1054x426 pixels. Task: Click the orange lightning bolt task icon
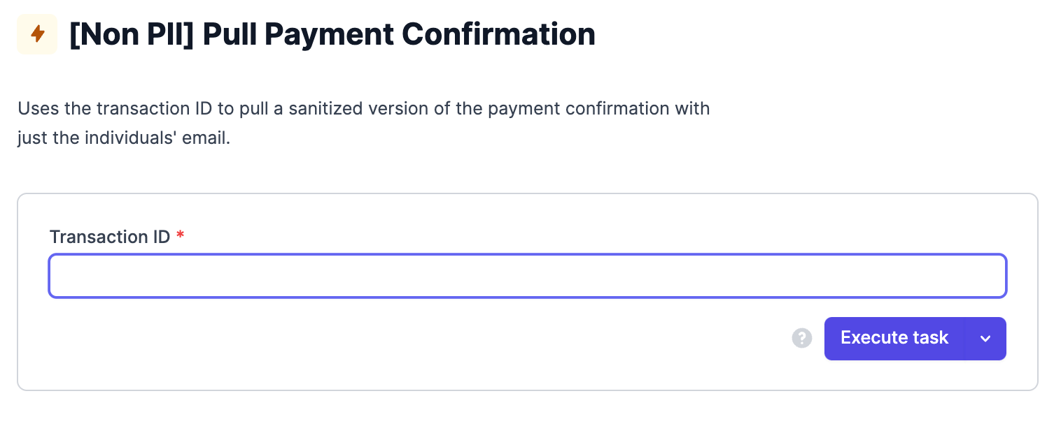(37, 34)
